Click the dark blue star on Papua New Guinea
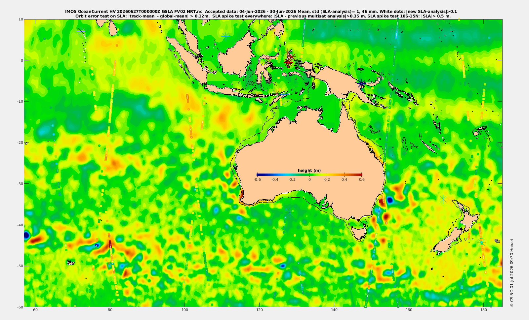 [x=361, y=83]
